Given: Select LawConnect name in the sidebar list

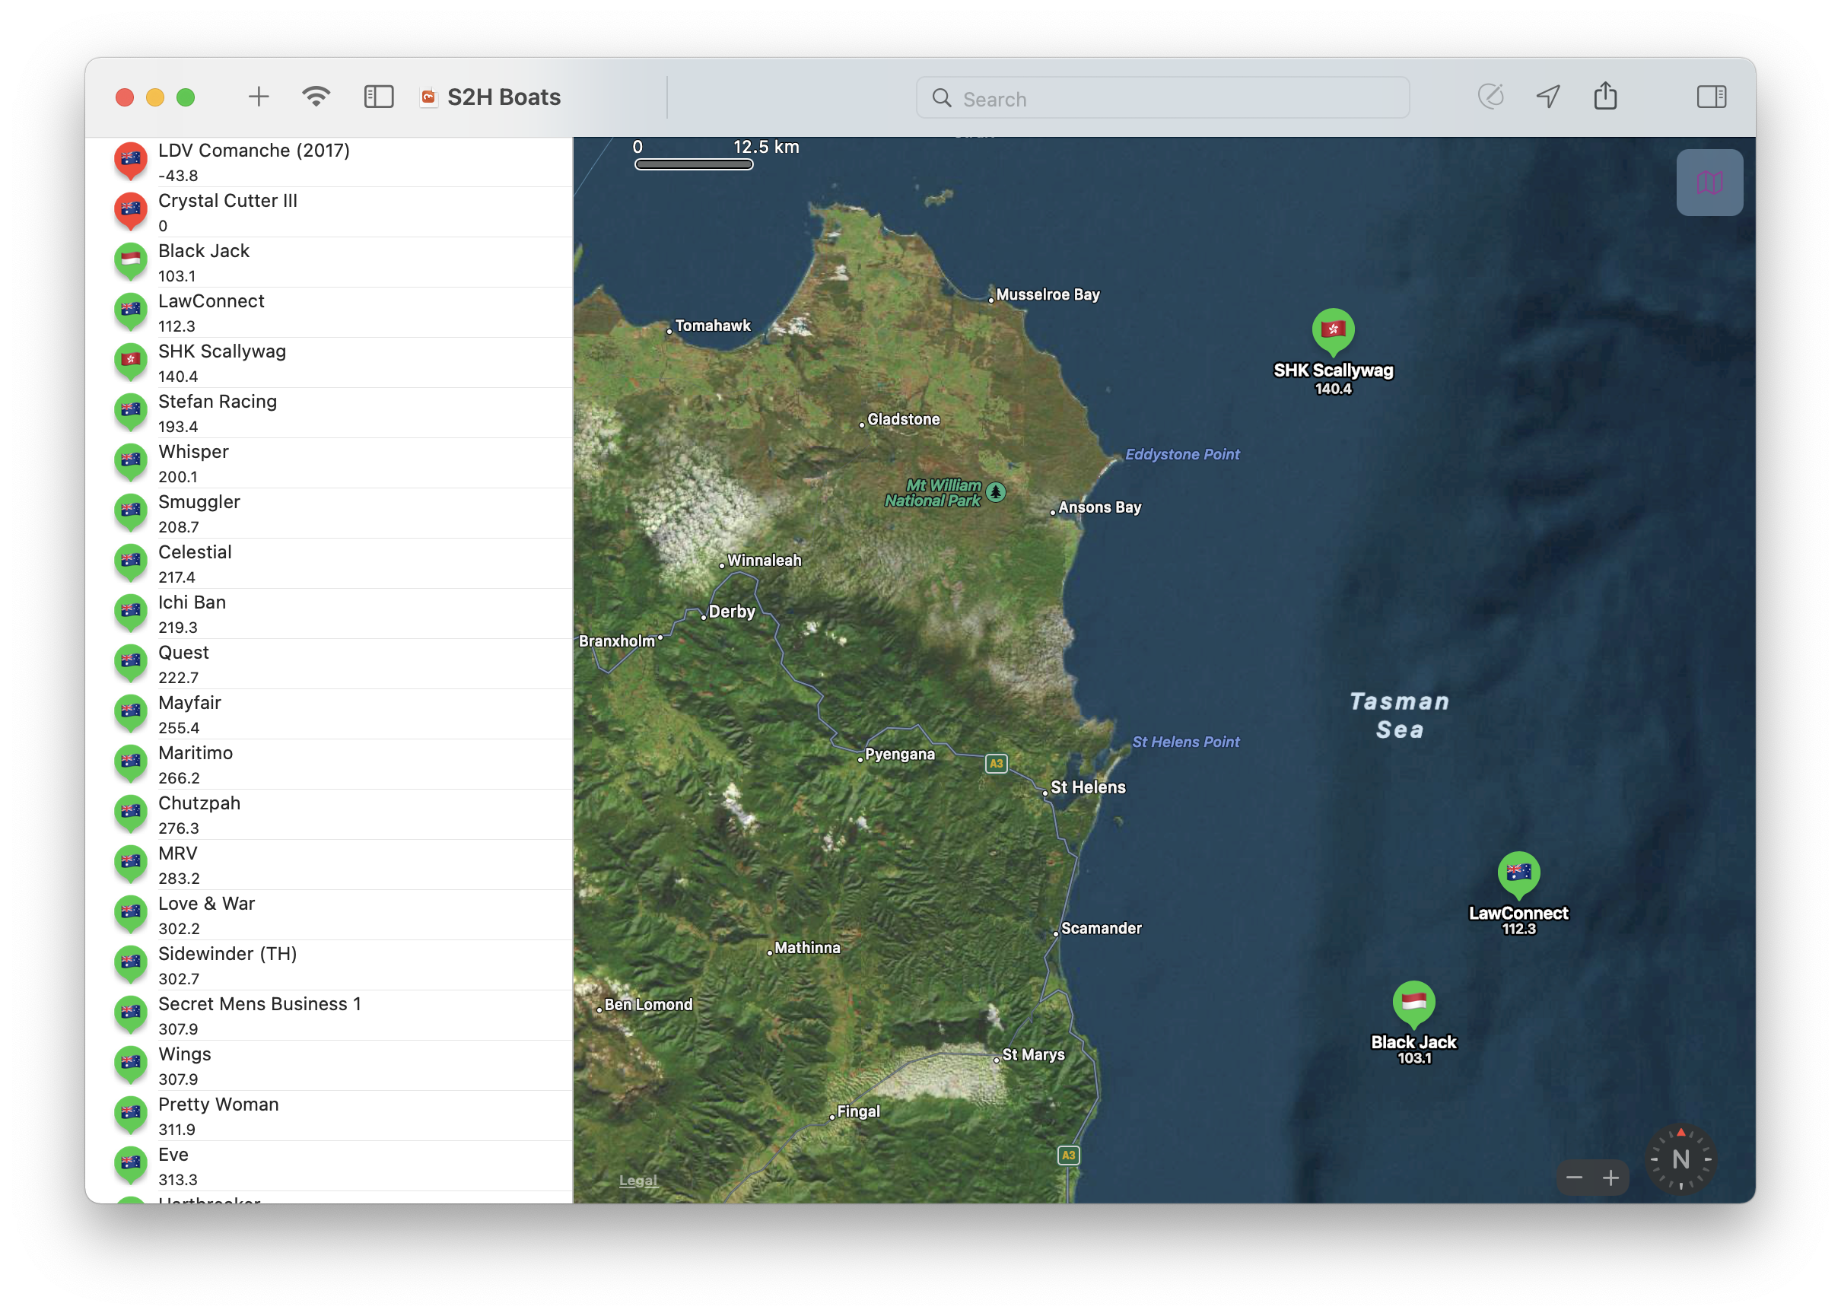Looking at the screenshot, I should point(211,301).
